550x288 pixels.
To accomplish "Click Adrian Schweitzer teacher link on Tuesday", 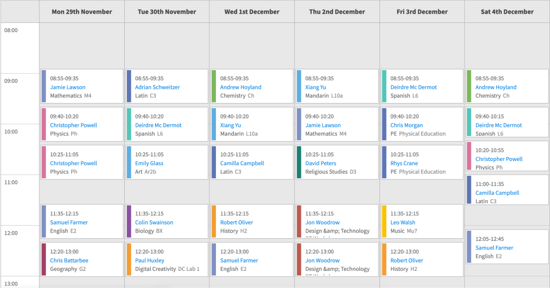I will [x=157, y=87].
